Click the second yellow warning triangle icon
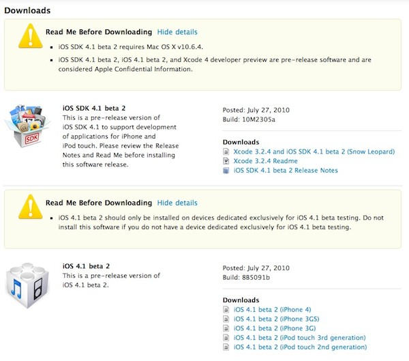The image size is (409, 361). [x=27, y=208]
